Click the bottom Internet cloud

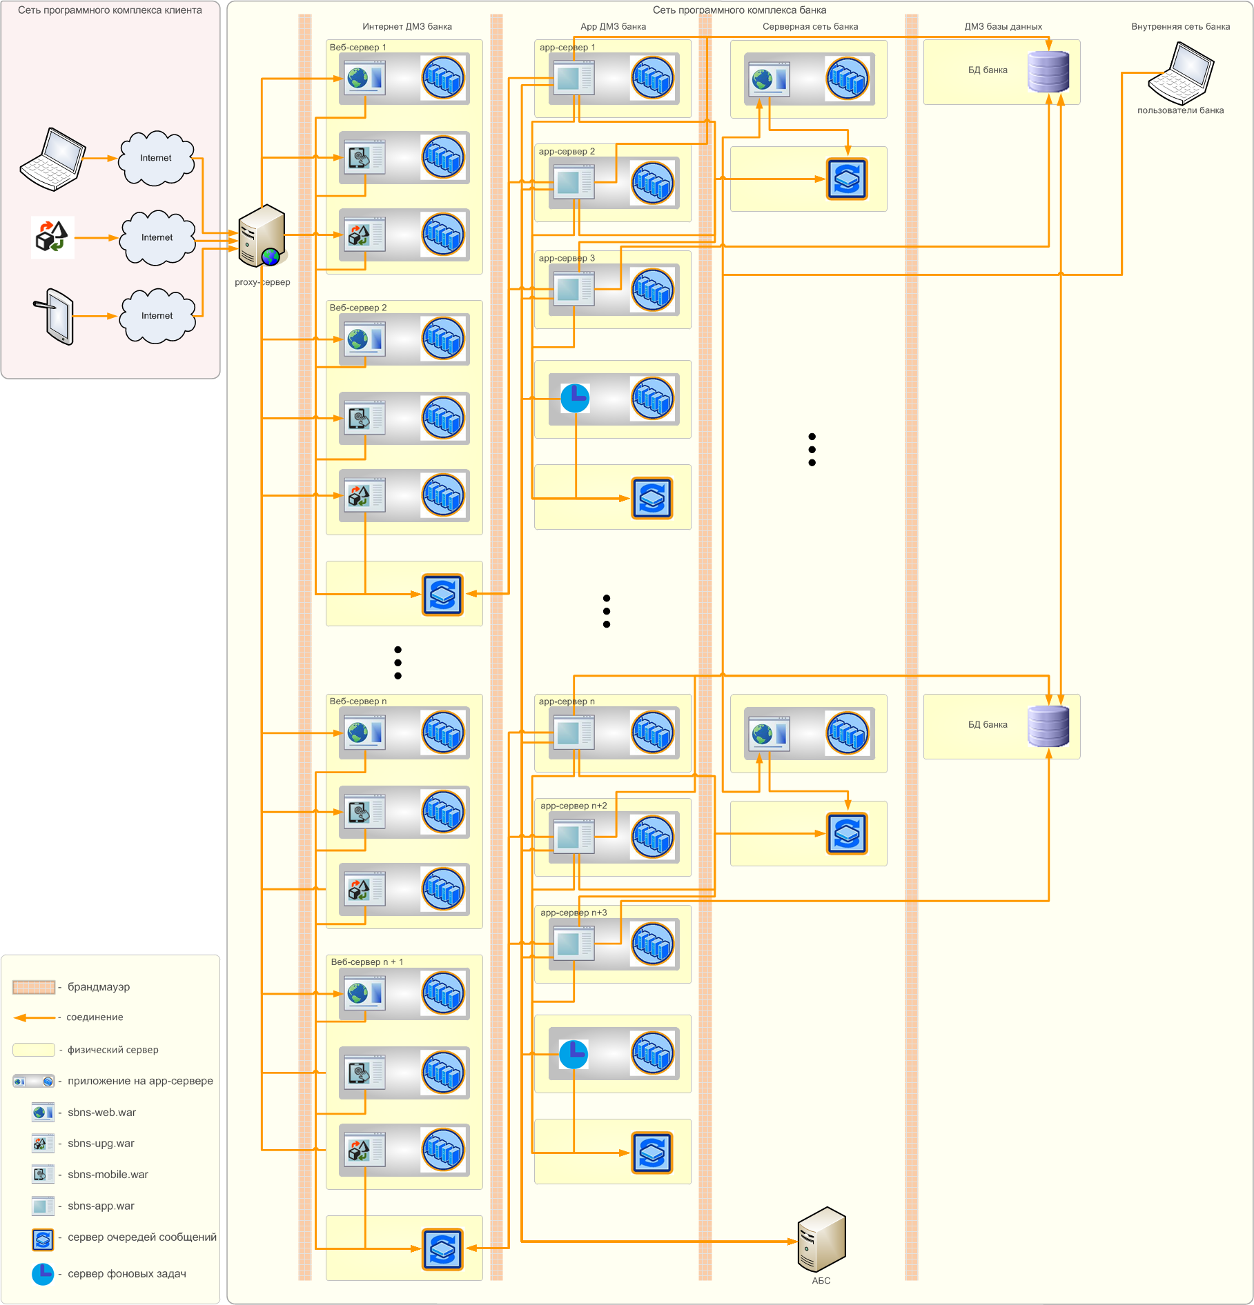point(157,316)
